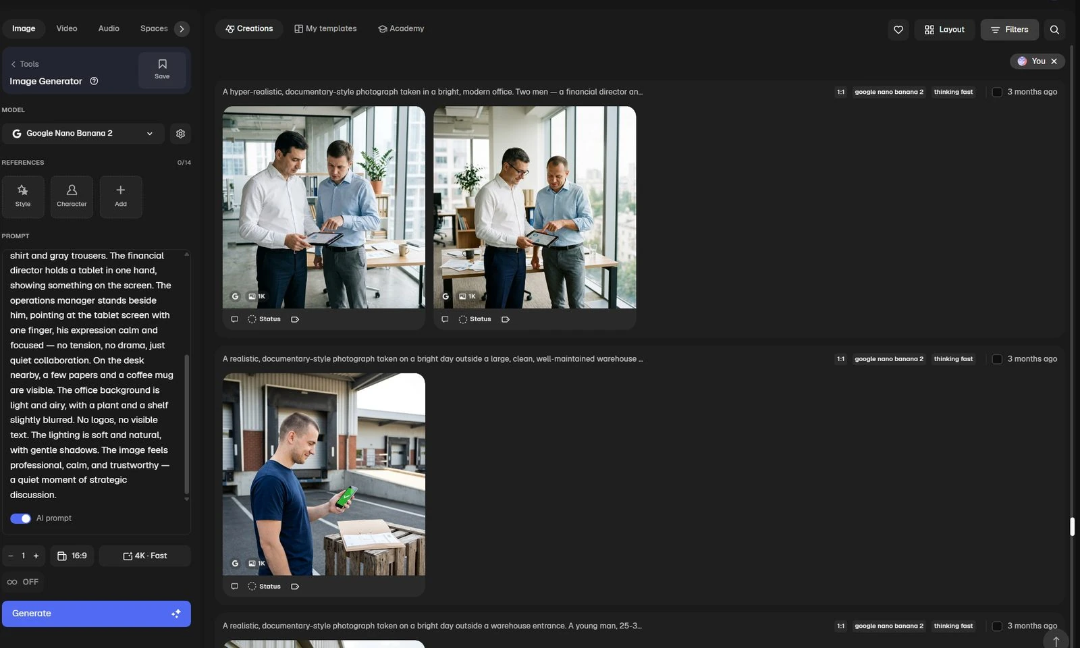
Task: Go back to Tools
Action: coord(25,64)
